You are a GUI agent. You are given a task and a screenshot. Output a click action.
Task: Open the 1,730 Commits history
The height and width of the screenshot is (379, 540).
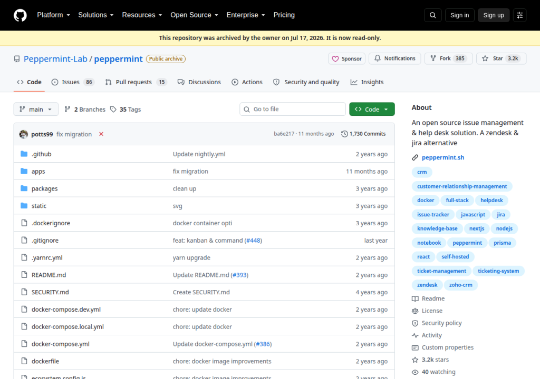click(363, 134)
